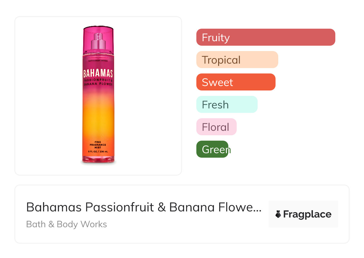
Task: Click the Fine Fragrance Mist text on bottle
Action: 98,145
